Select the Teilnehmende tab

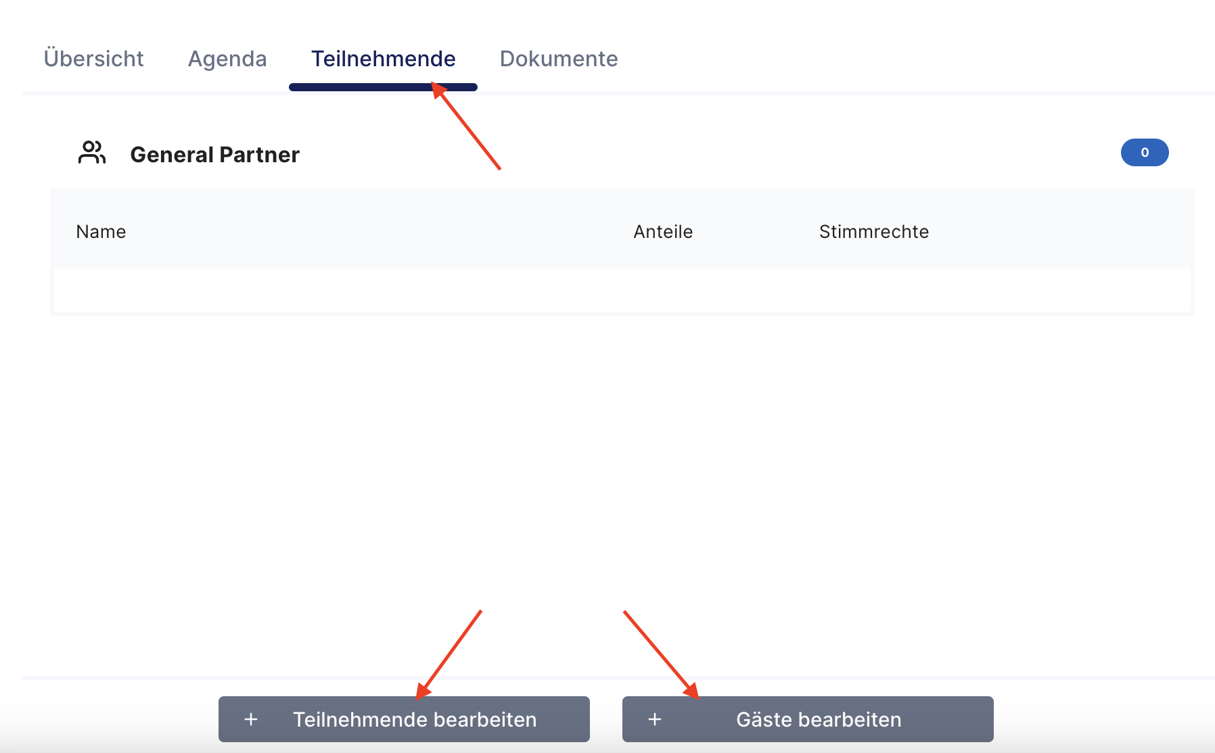(384, 59)
